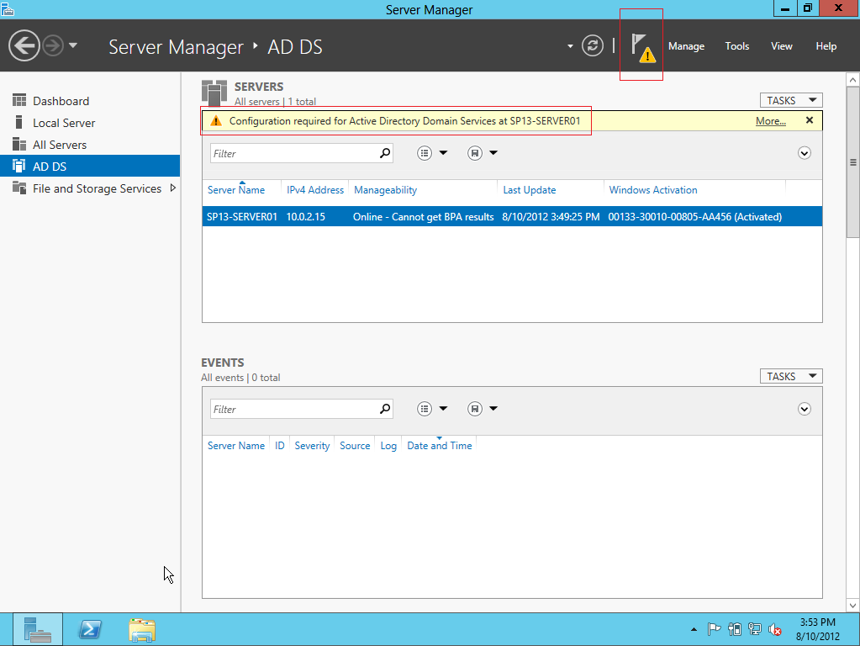Select Local Server in the sidebar
This screenshot has height=646, width=860.
(90, 123)
